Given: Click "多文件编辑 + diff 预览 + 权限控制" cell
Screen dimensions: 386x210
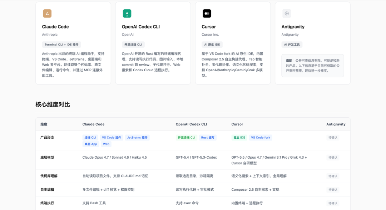Looking at the screenshot, I should [108, 190].
